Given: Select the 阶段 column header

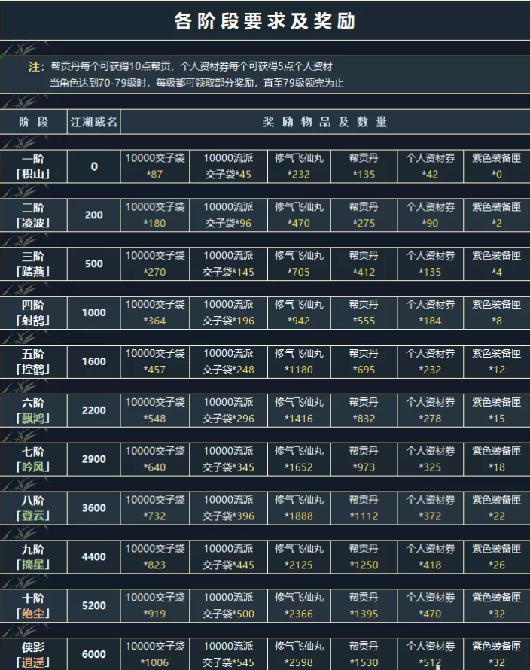Looking at the screenshot, I should tap(33, 122).
